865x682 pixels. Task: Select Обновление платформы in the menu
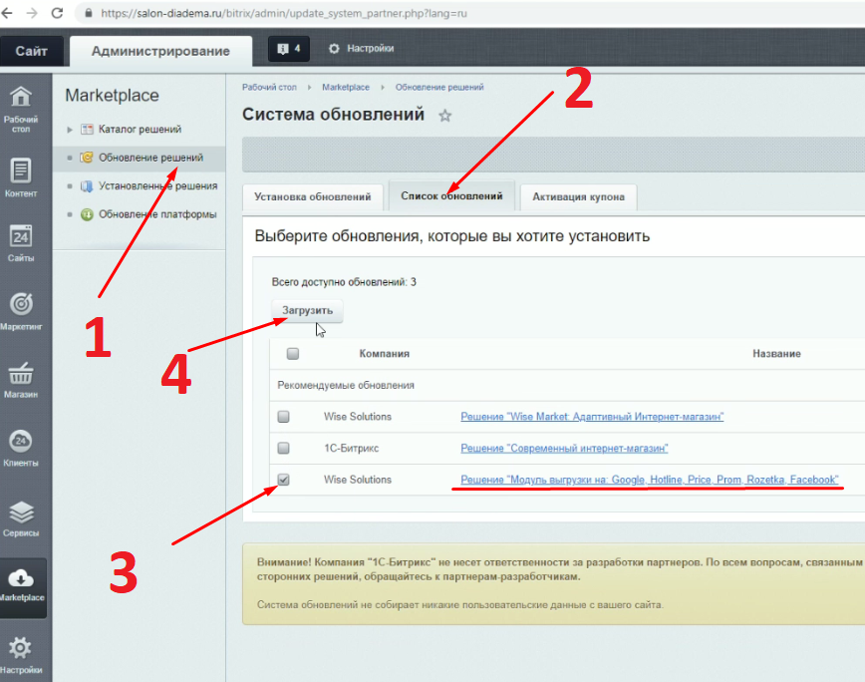157,214
